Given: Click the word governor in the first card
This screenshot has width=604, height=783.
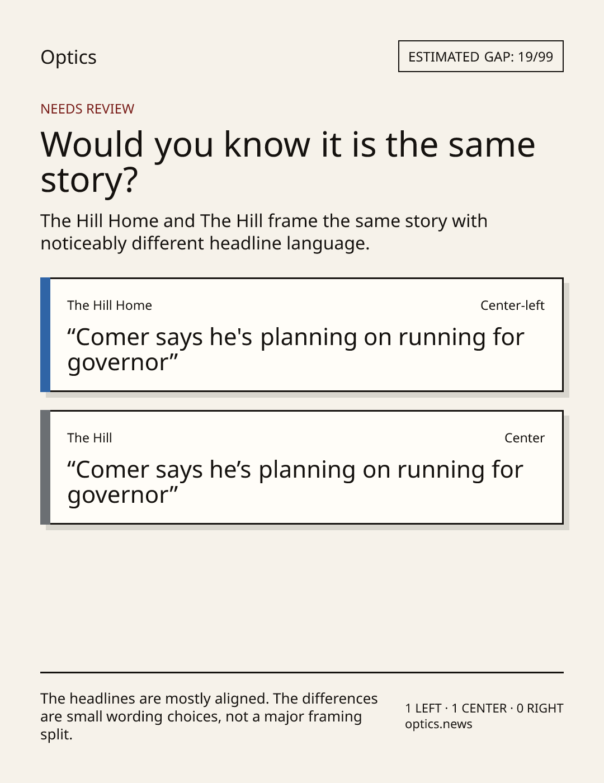Looking at the screenshot, I should pyautogui.click(x=118, y=364).
